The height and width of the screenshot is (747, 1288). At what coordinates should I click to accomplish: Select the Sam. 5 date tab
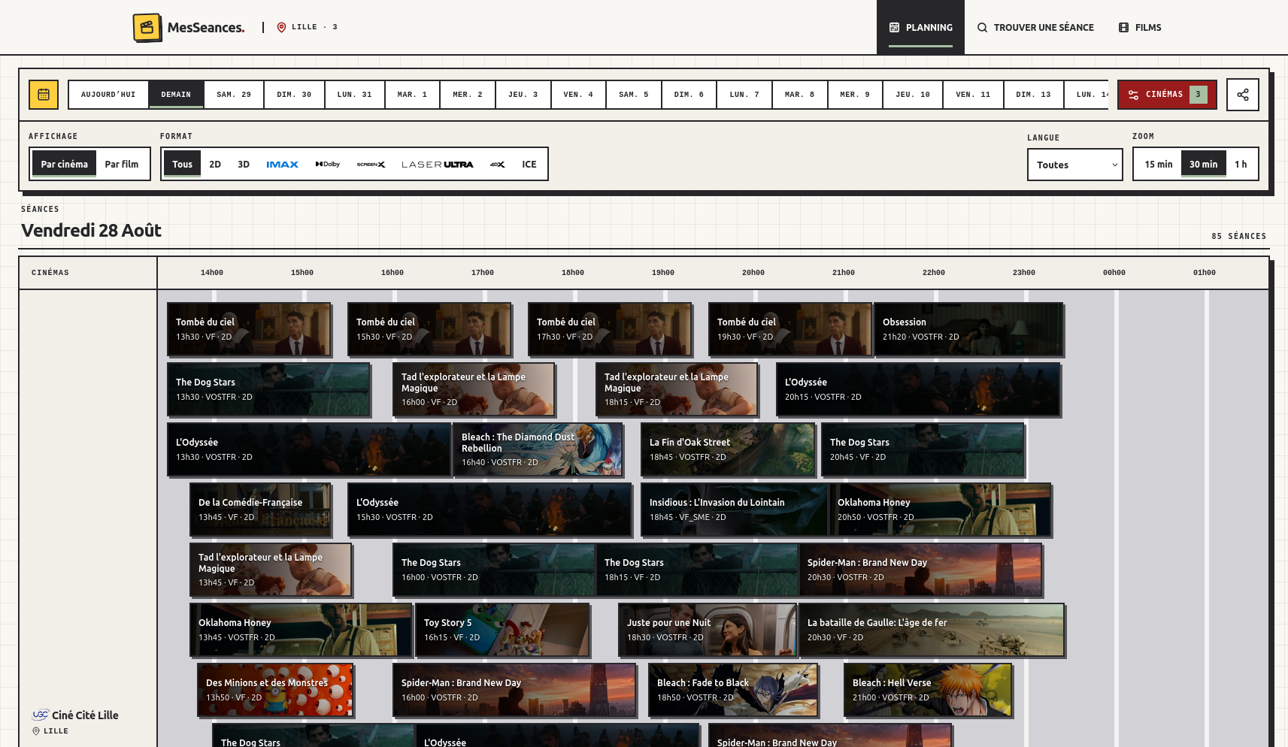pyautogui.click(x=634, y=95)
